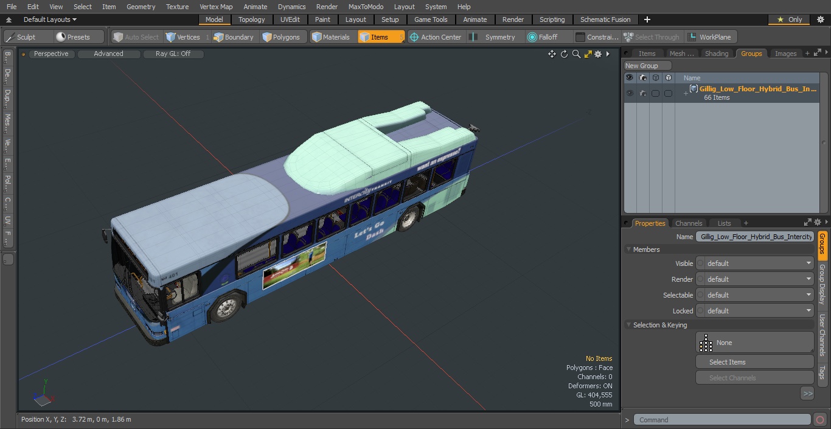Check the second box in Gillig group row
This screenshot has height=429, width=831.
pos(668,93)
